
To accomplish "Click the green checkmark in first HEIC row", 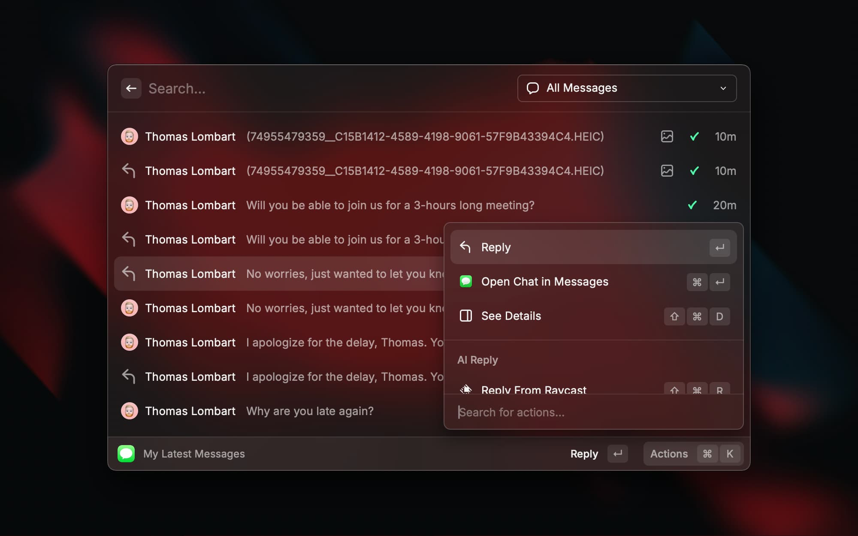I will click(x=694, y=136).
